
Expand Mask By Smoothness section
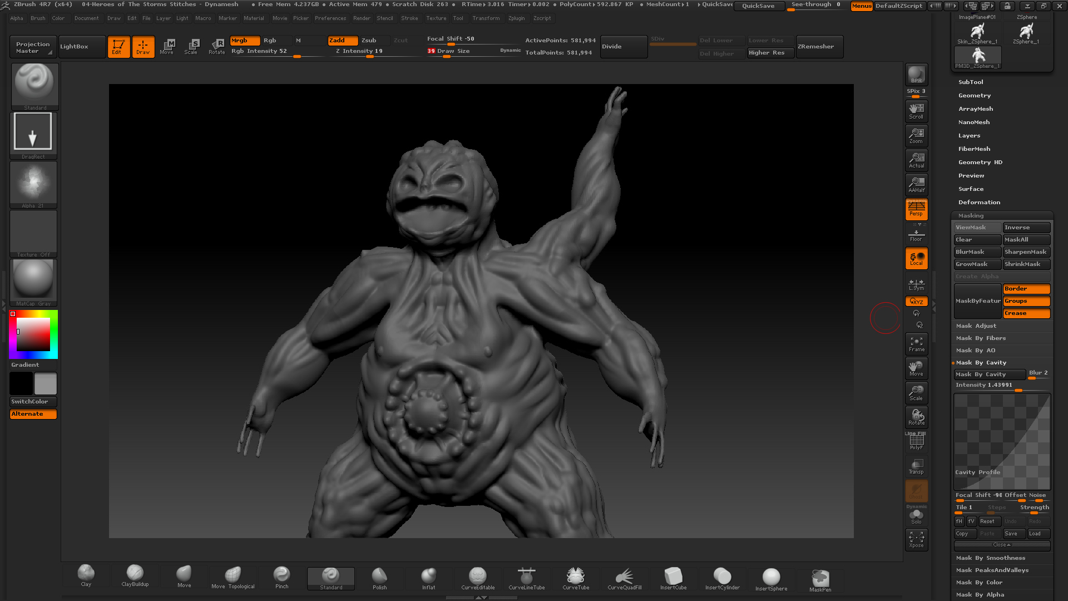pyautogui.click(x=990, y=558)
